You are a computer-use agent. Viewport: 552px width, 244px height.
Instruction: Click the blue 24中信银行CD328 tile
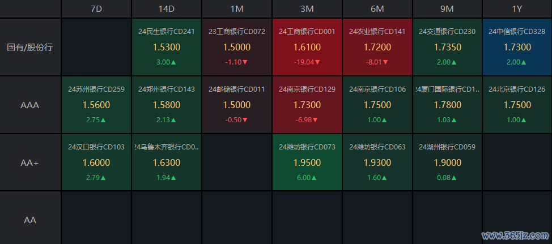coord(517,48)
